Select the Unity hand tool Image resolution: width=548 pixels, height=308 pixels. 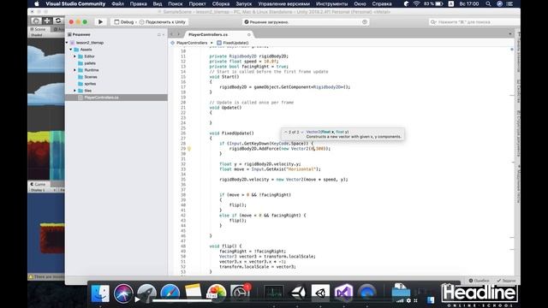[x=35, y=21]
